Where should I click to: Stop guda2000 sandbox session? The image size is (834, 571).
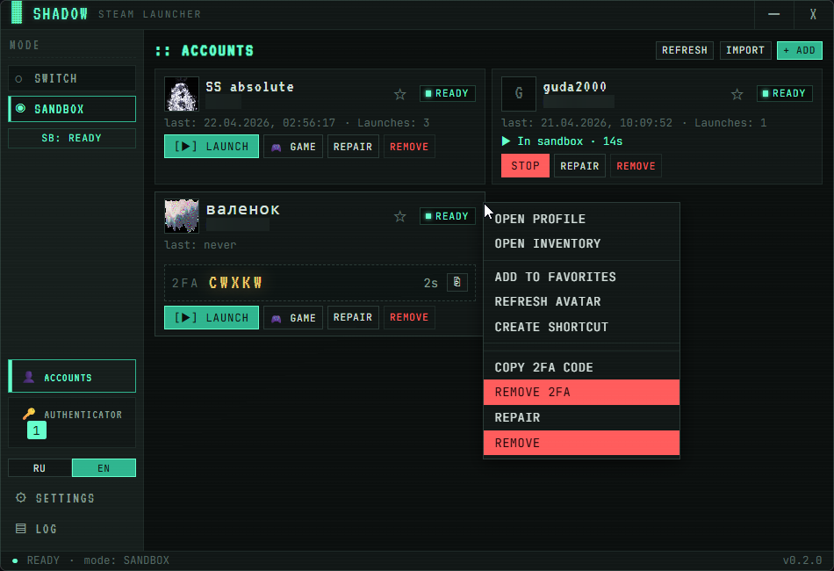click(525, 166)
